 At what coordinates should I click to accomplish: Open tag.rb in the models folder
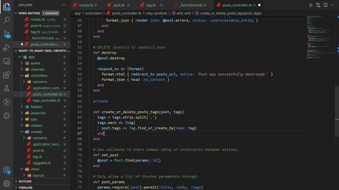coord(42,157)
